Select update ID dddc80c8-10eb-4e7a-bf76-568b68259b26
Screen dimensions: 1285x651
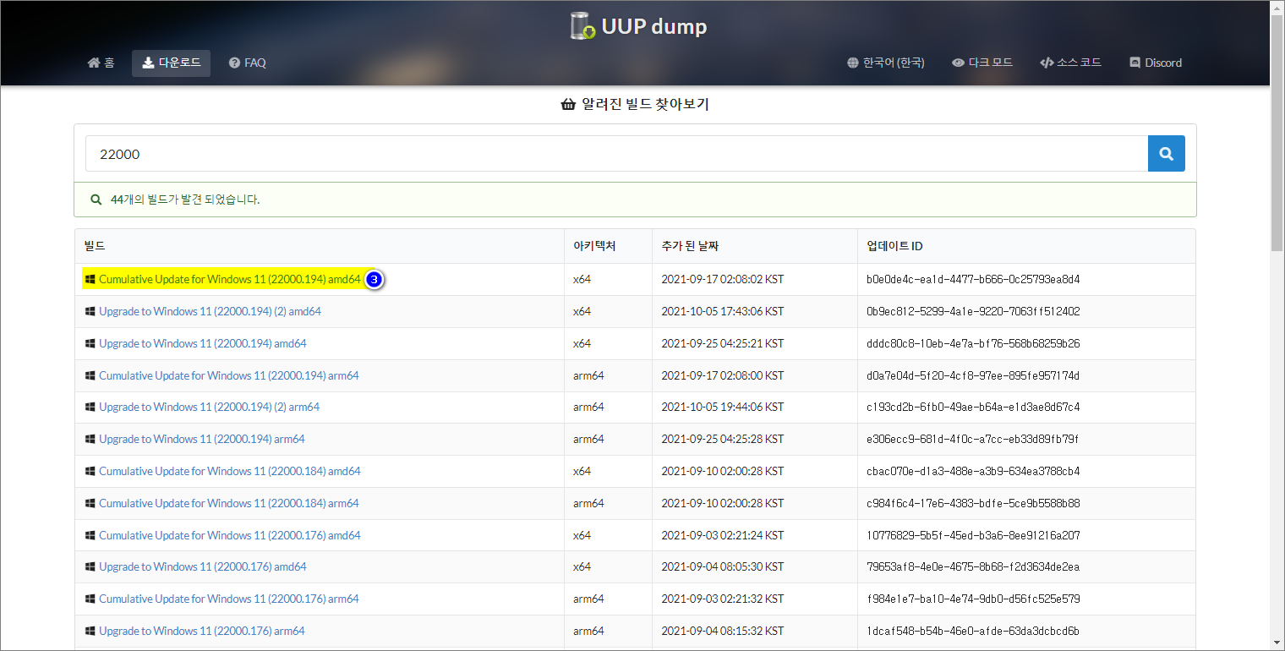[x=973, y=343]
